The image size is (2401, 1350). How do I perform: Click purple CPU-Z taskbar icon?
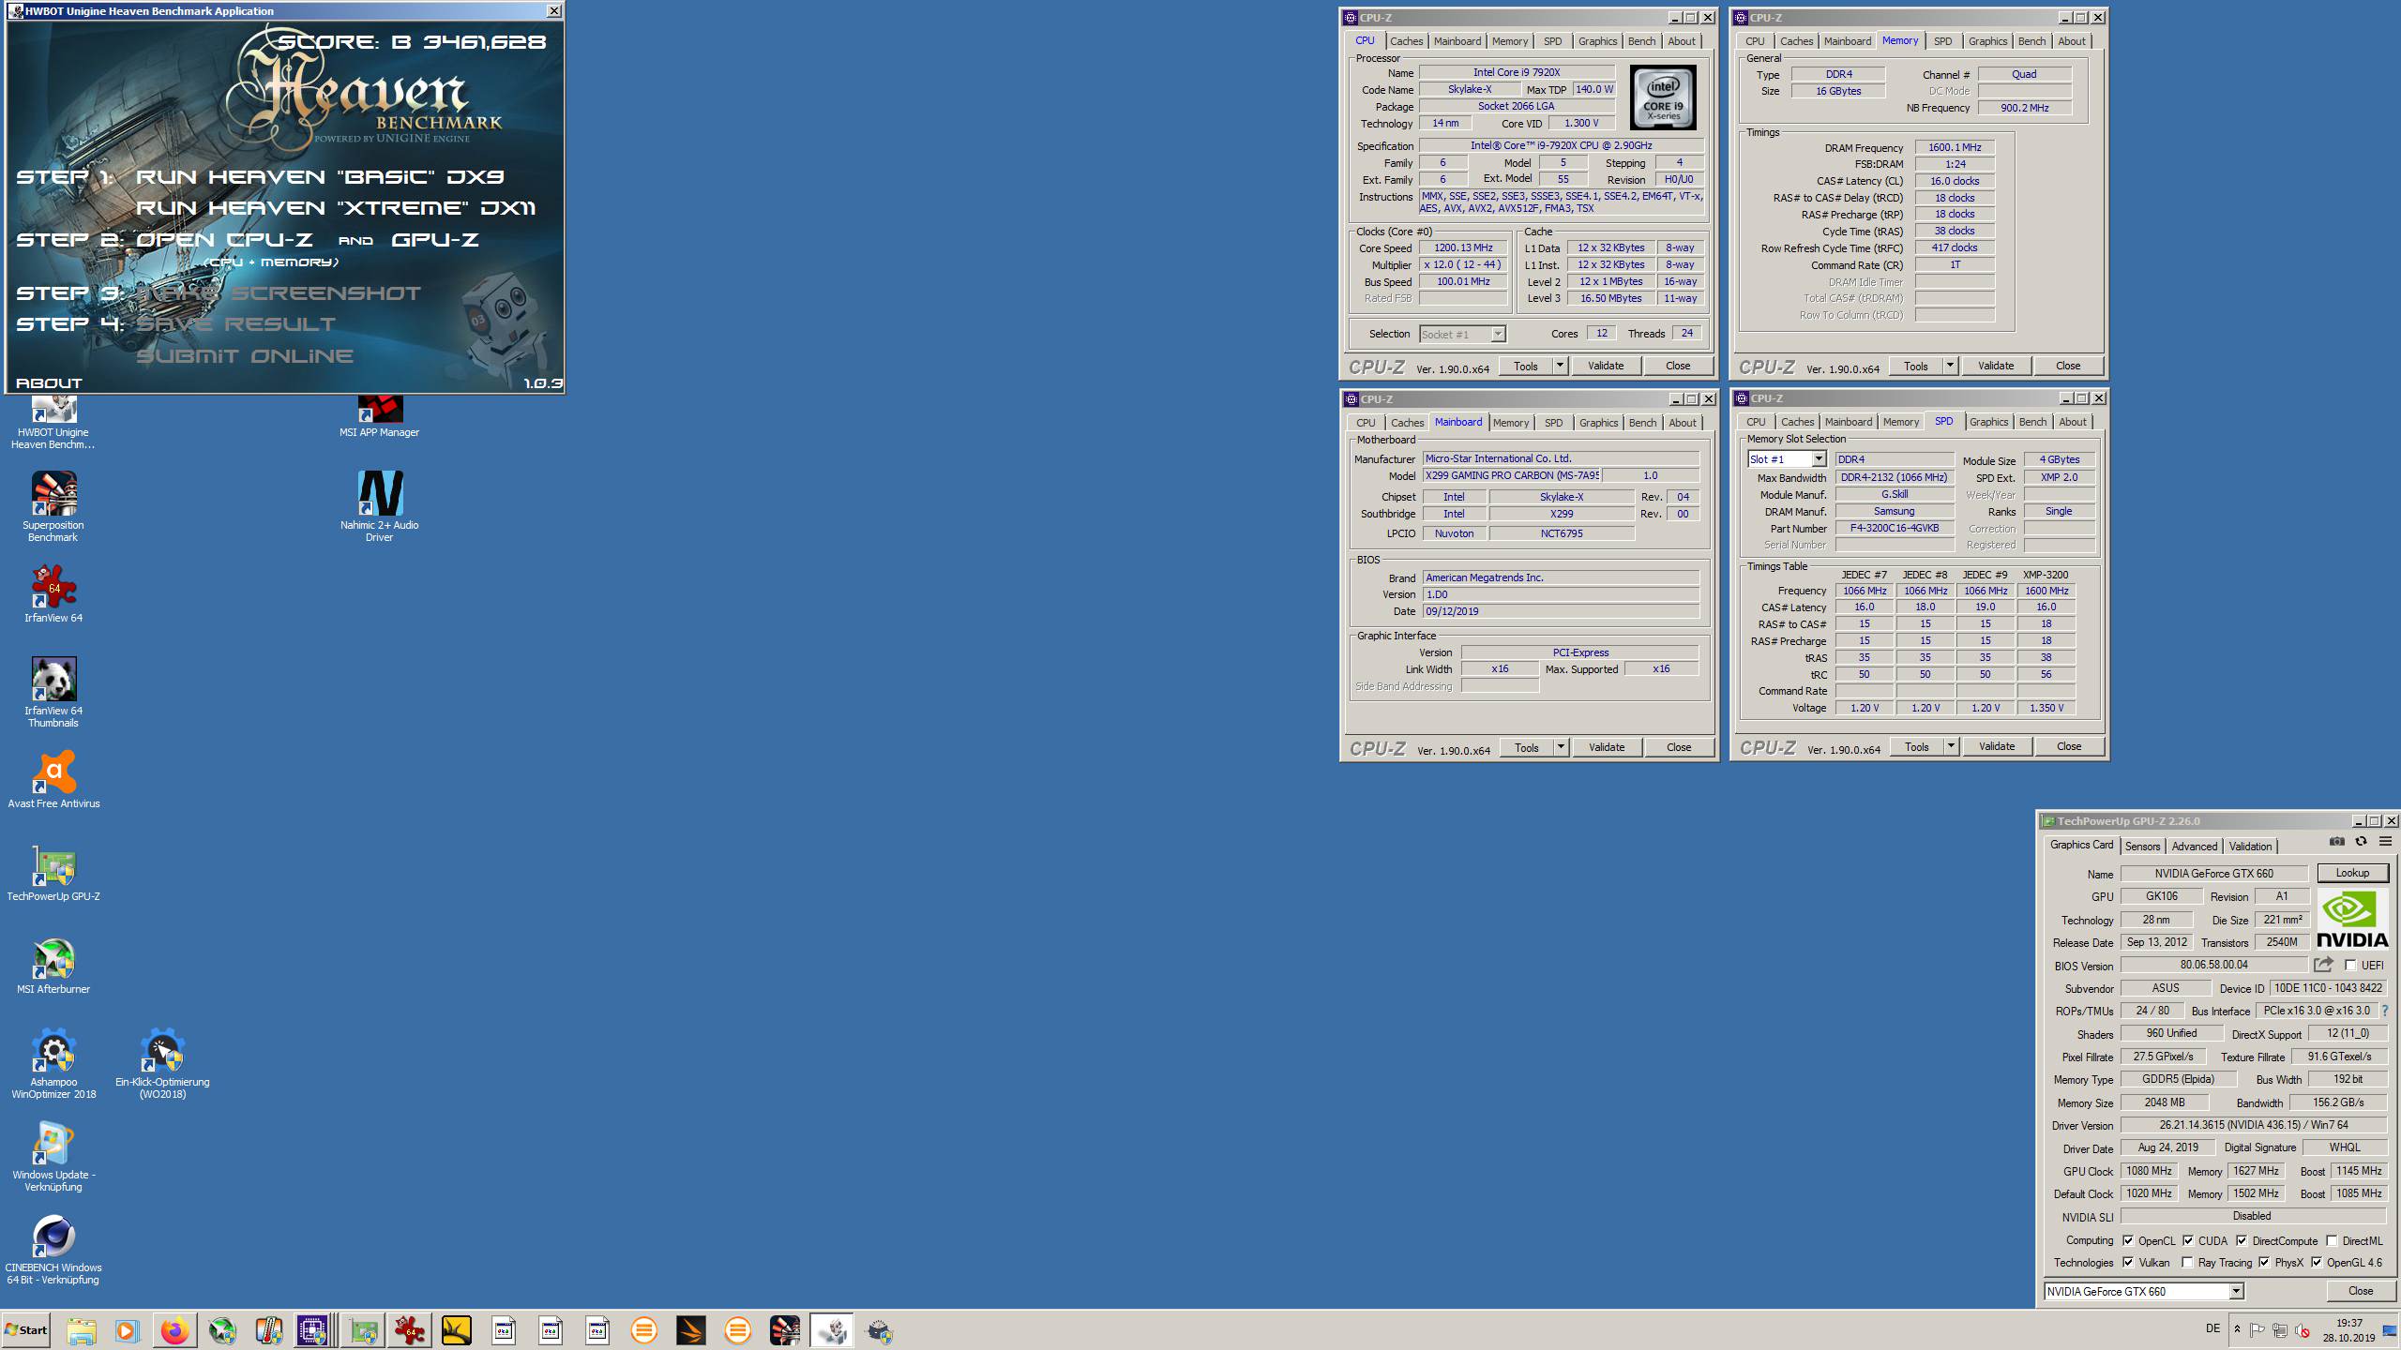pyautogui.click(x=312, y=1330)
